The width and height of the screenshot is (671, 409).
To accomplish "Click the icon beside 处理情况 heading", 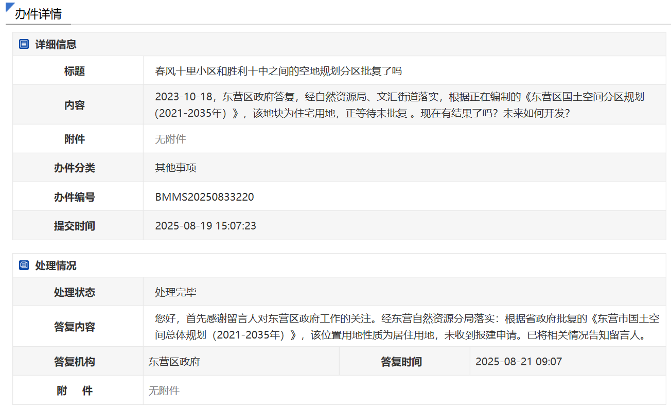I will point(24,265).
